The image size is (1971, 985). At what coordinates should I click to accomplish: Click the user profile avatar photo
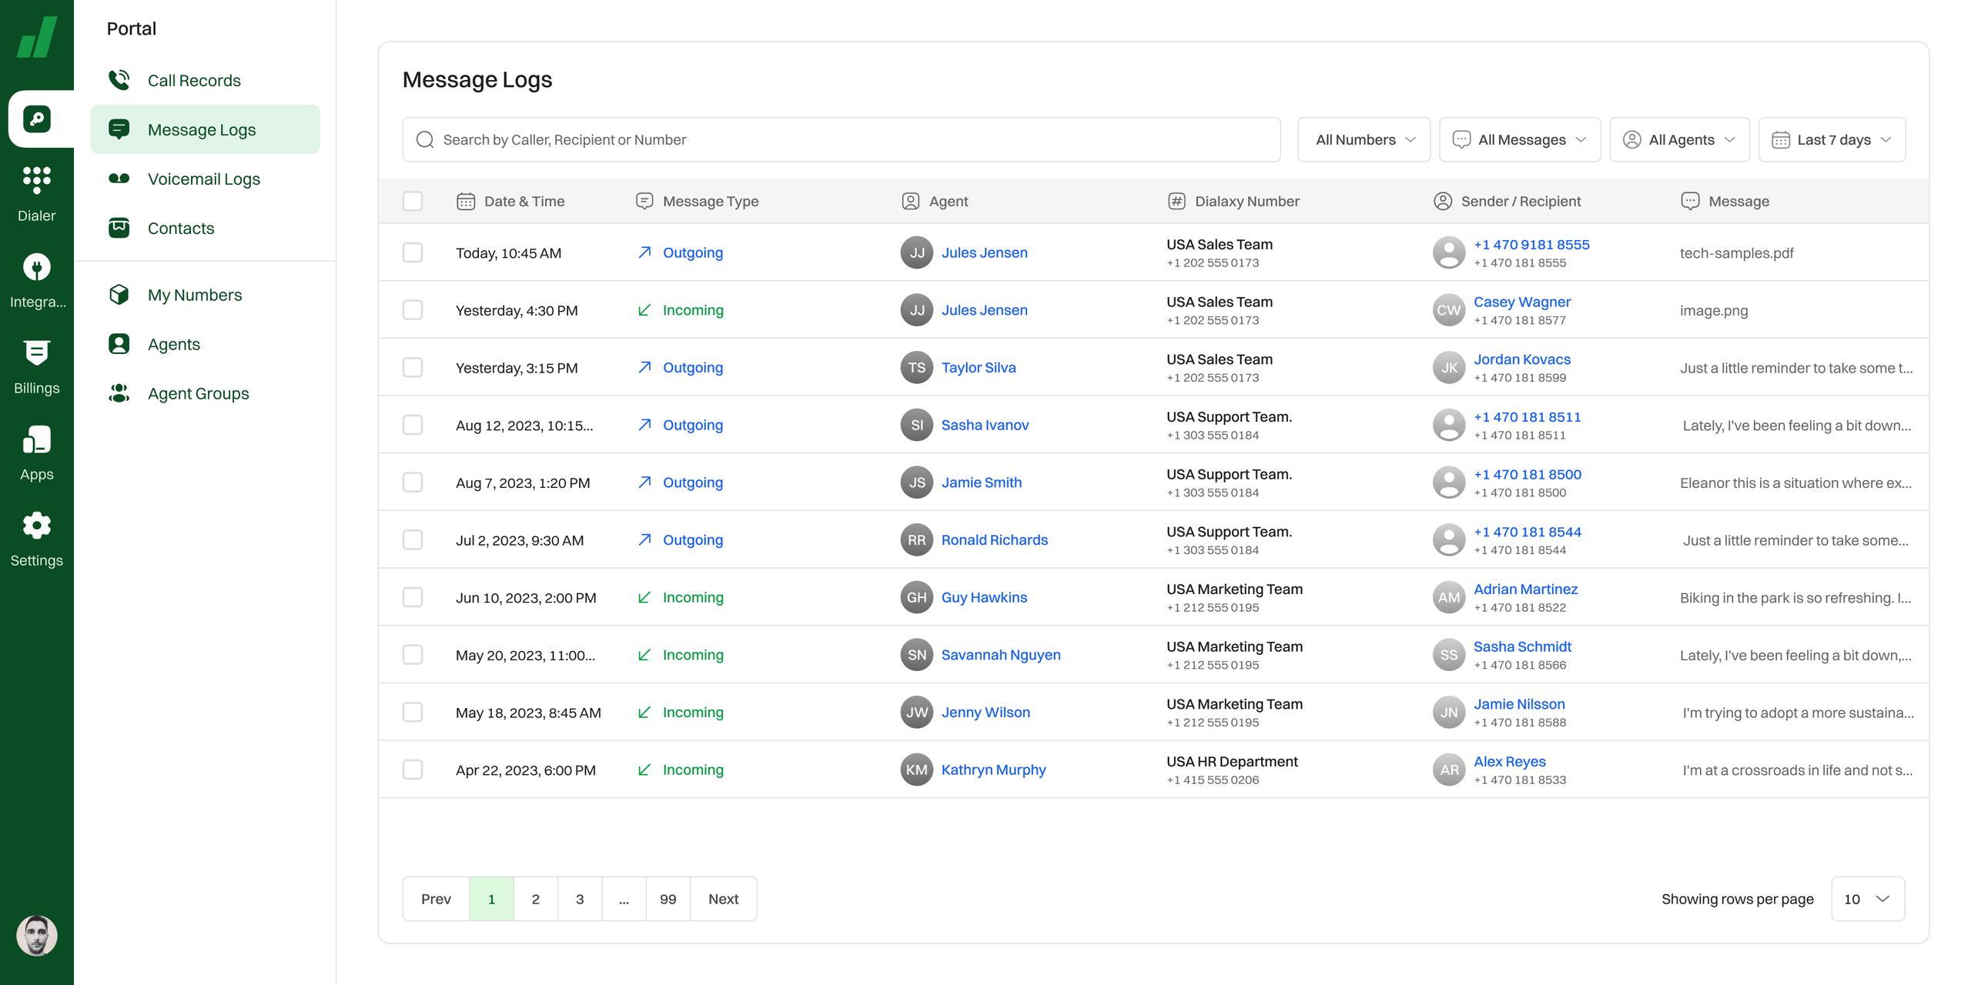[36, 935]
